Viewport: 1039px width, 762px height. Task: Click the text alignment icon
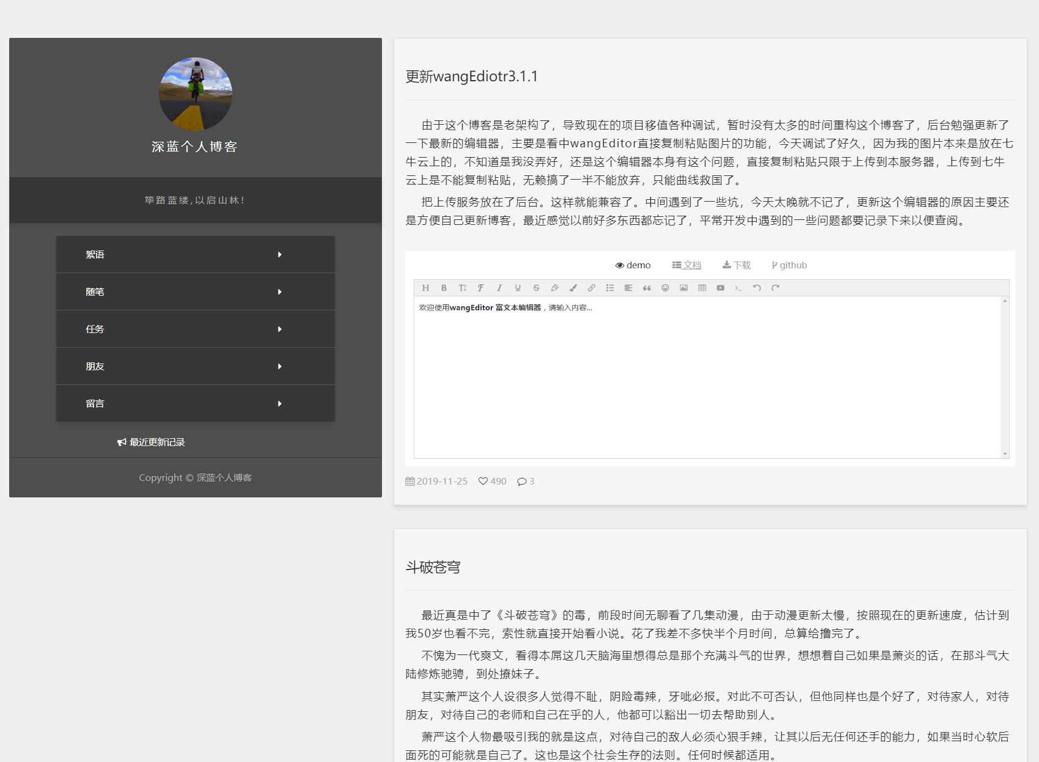(628, 288)
